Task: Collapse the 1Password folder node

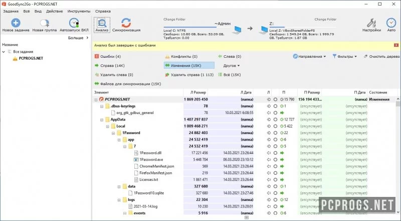Action: point(113,133)
